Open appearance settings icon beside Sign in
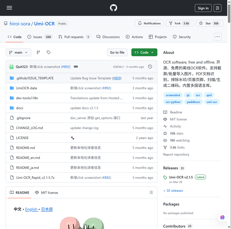 [x=217, y=8]
